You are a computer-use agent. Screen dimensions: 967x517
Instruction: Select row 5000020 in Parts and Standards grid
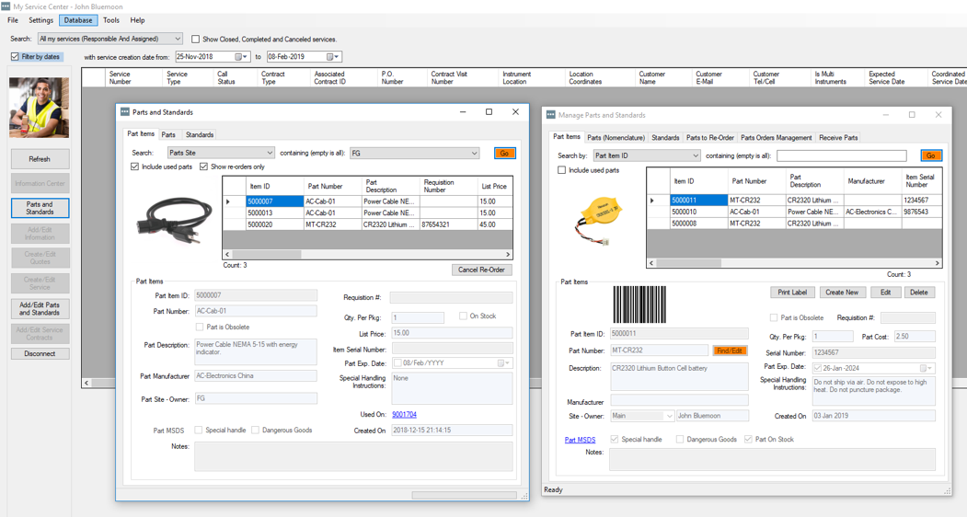pos(367,224)
